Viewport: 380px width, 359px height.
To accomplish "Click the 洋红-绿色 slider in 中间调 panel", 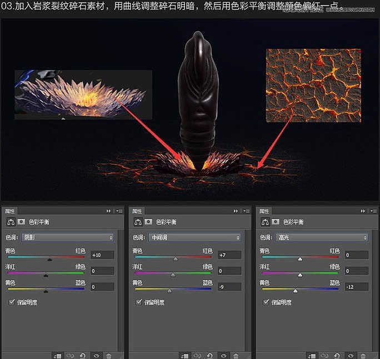I will click(x=173, y=273).
